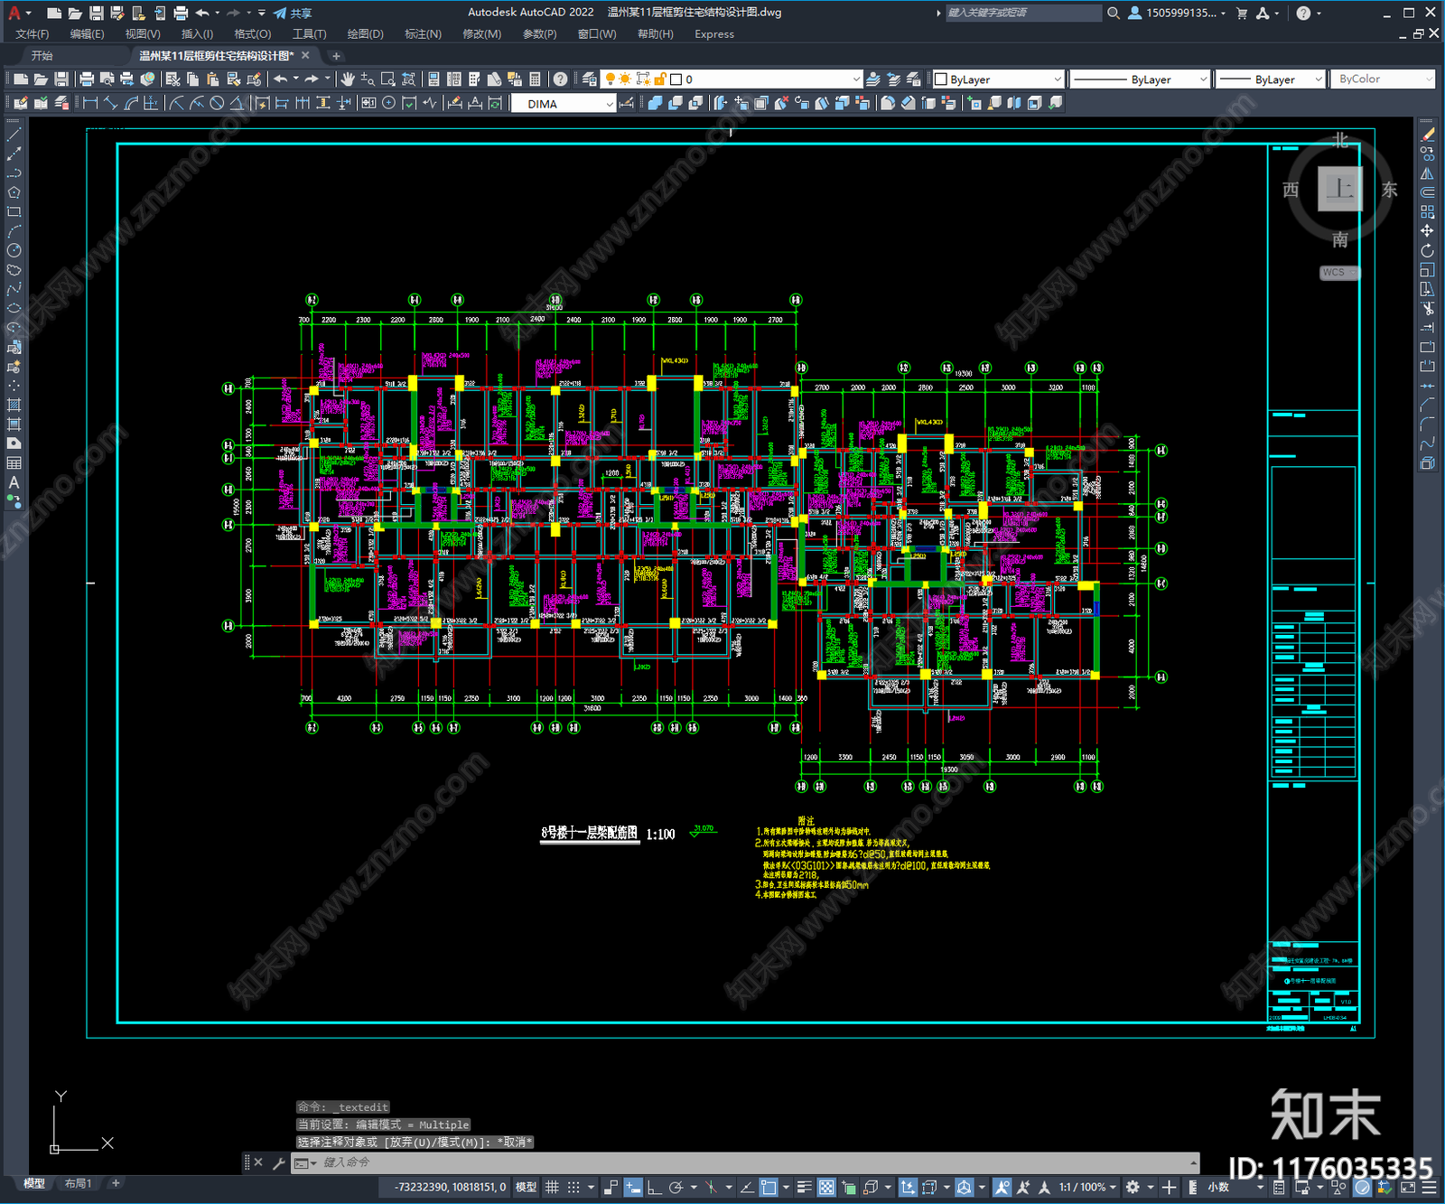Toggle Transparency display in status bar
Screen dimensions: 1445x1204
point(826,1187)
